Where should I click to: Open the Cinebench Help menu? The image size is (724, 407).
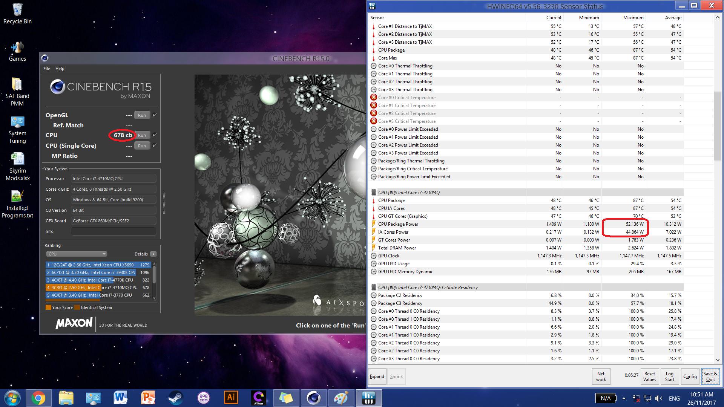[60, 69]
